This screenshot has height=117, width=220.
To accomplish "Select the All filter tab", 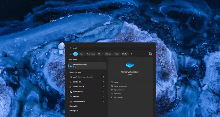I will pyautogui.click(x=75, y=54).
